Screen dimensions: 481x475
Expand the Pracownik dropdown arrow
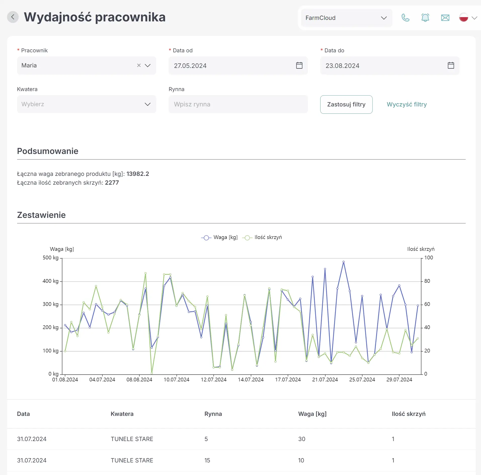[x=148, y=65]
